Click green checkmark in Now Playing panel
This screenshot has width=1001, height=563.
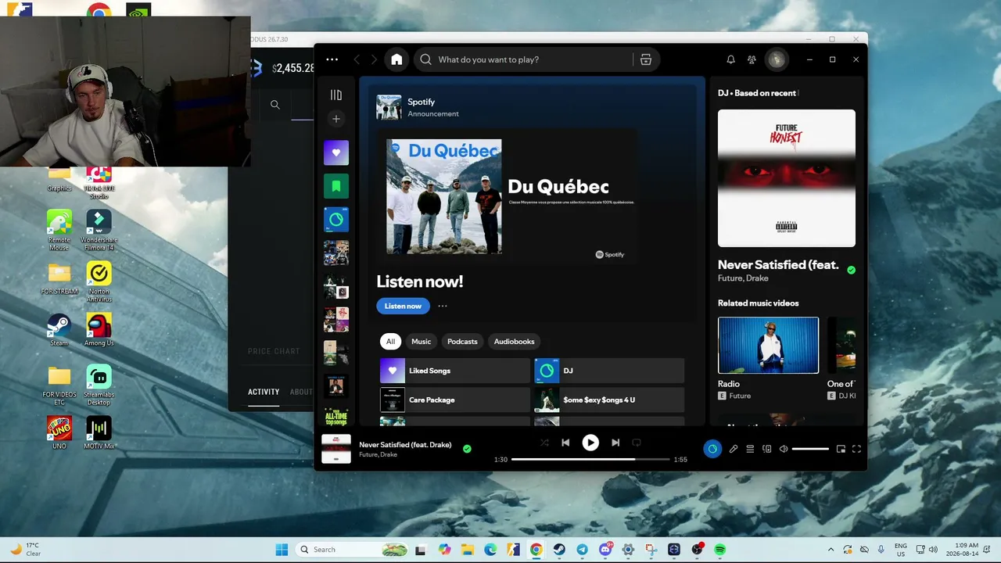851,271
